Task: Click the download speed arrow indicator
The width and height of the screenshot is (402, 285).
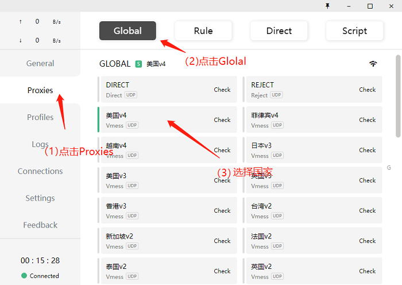Action: click(21, 40)
